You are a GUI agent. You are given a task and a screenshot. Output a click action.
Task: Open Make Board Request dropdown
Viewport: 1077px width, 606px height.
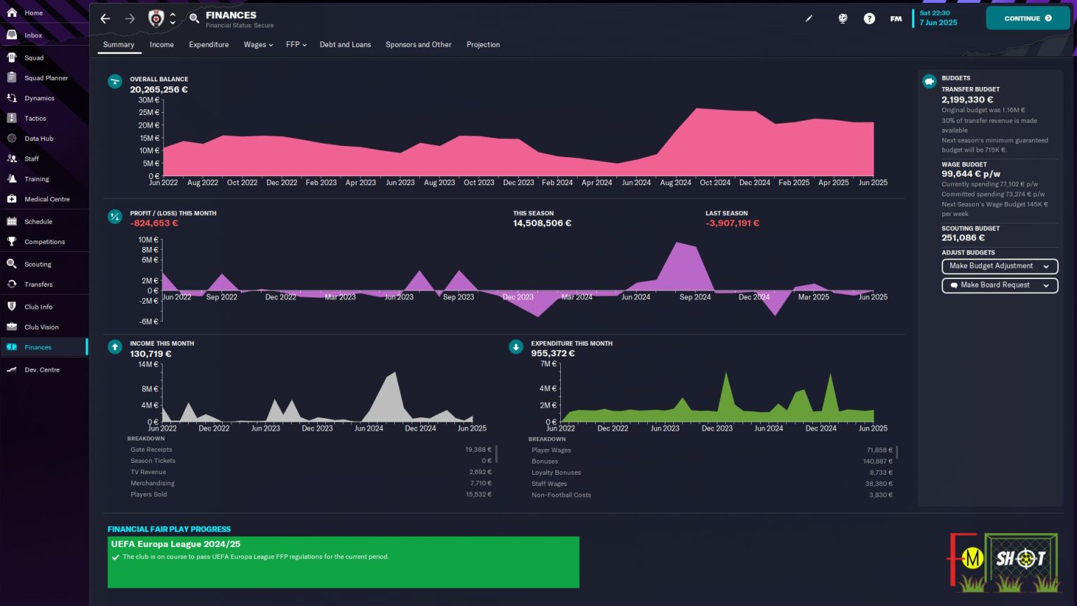999,285
